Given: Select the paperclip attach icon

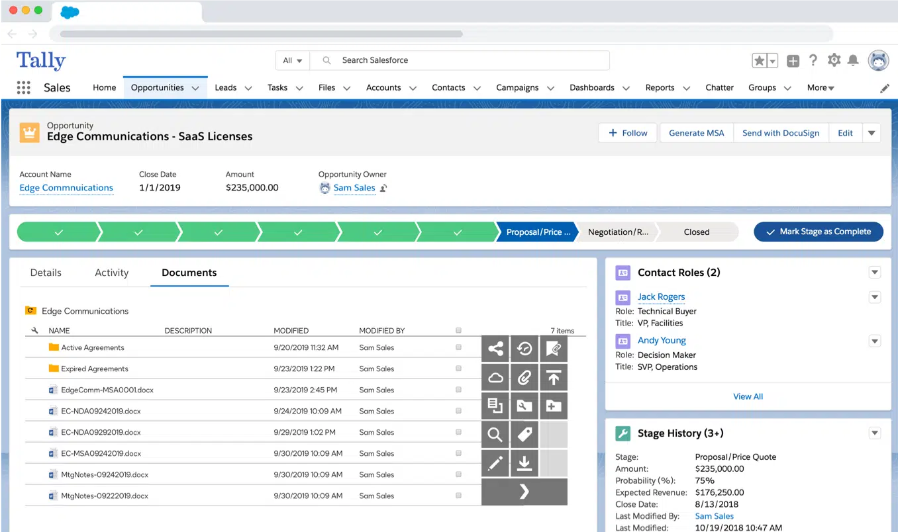Looking at the screenshot, I should [524, 377].
